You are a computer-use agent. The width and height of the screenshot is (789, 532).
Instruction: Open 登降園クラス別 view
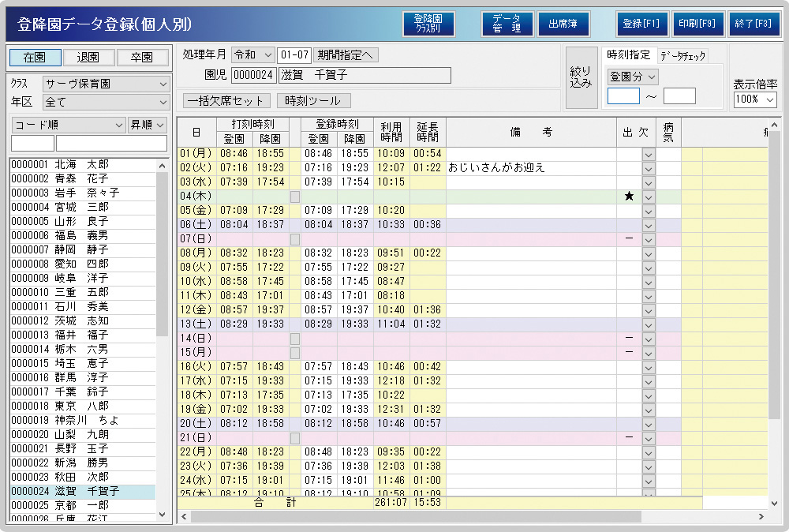coord(428,24)
